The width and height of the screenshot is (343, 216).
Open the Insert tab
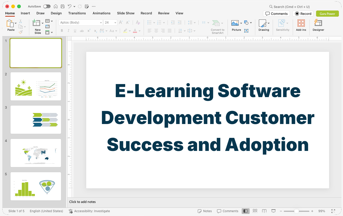click(x=25, y=13)
